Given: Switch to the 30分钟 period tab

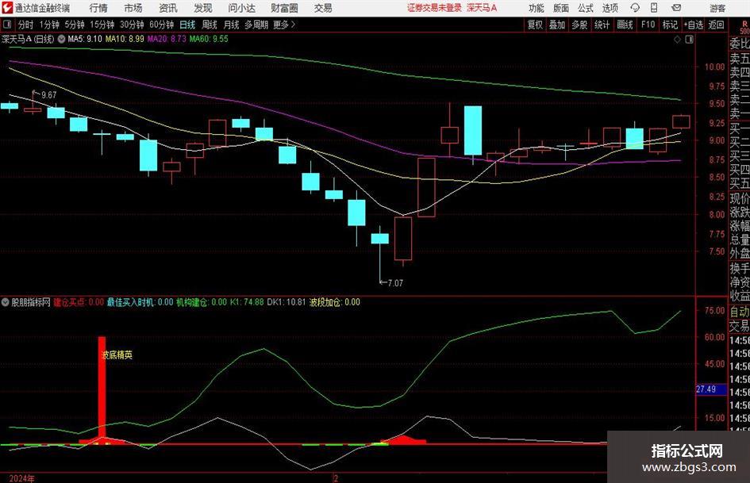Looking at the screenshot, I should [x=132, y=25].
